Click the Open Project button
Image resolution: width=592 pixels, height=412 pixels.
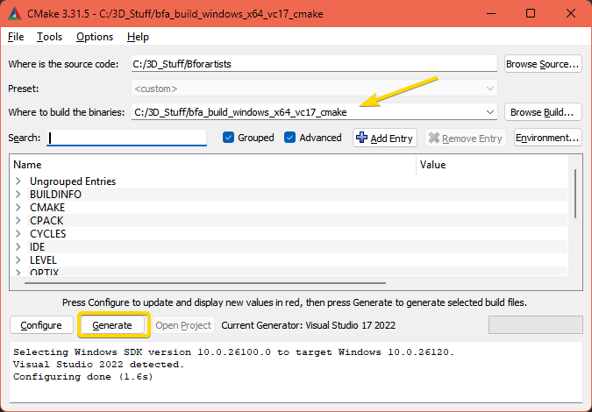click(183, 325)
